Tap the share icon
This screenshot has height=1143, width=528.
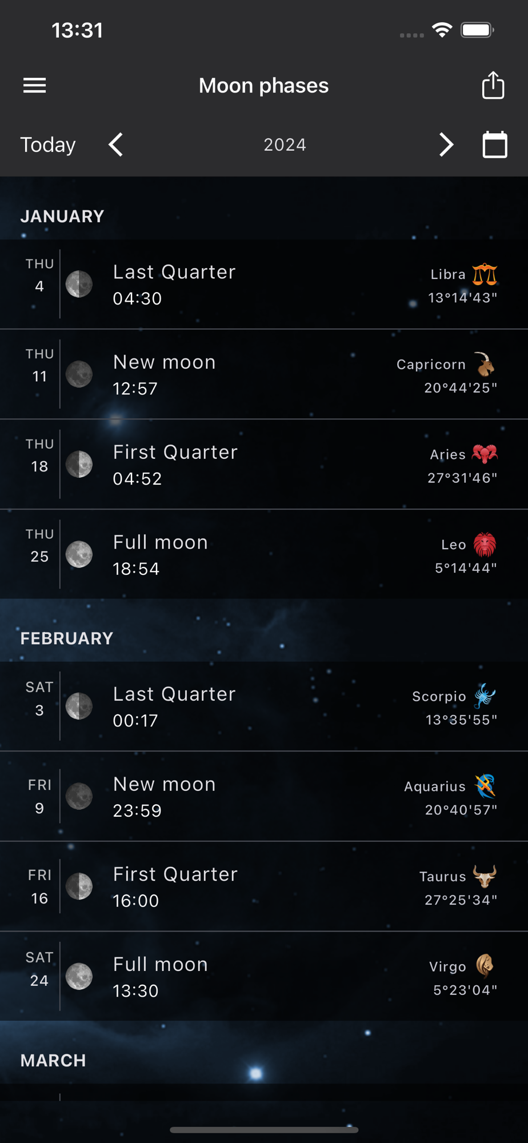493,86
